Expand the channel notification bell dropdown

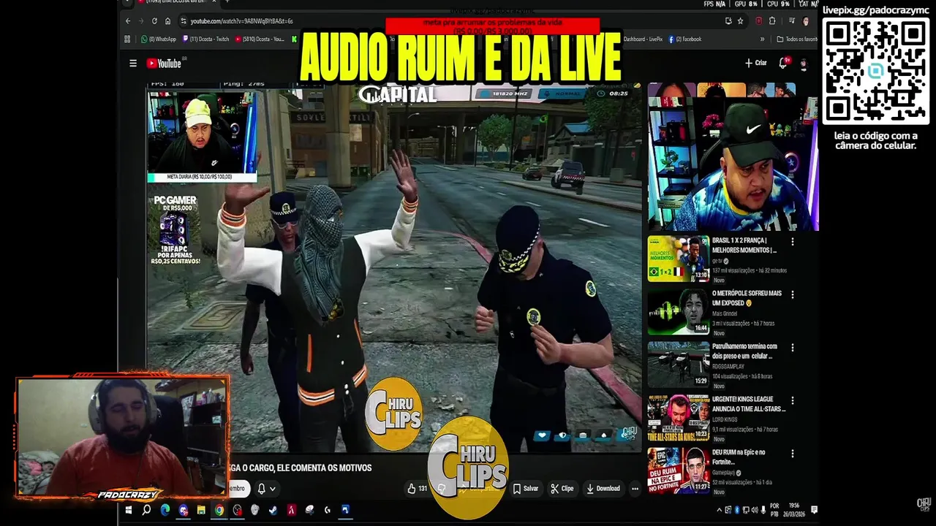point(265,489)
